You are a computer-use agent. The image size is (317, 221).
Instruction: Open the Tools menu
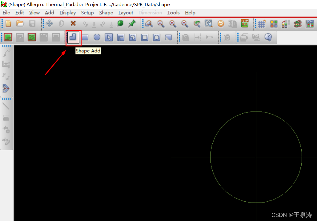pyautogui.click(x=174, y=13)
